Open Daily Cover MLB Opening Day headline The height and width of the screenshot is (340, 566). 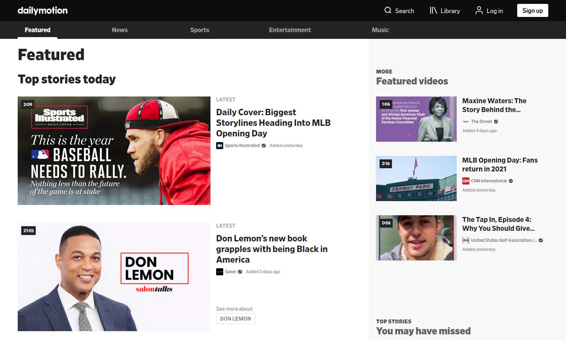[273, 123]
